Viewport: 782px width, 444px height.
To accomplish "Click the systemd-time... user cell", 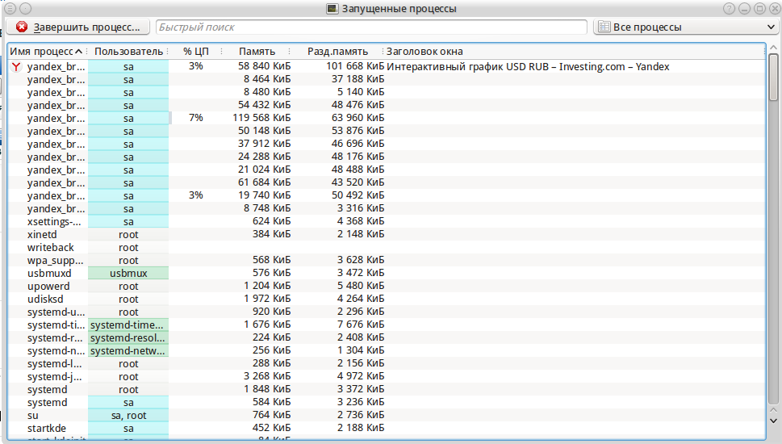I will point(128,325).
